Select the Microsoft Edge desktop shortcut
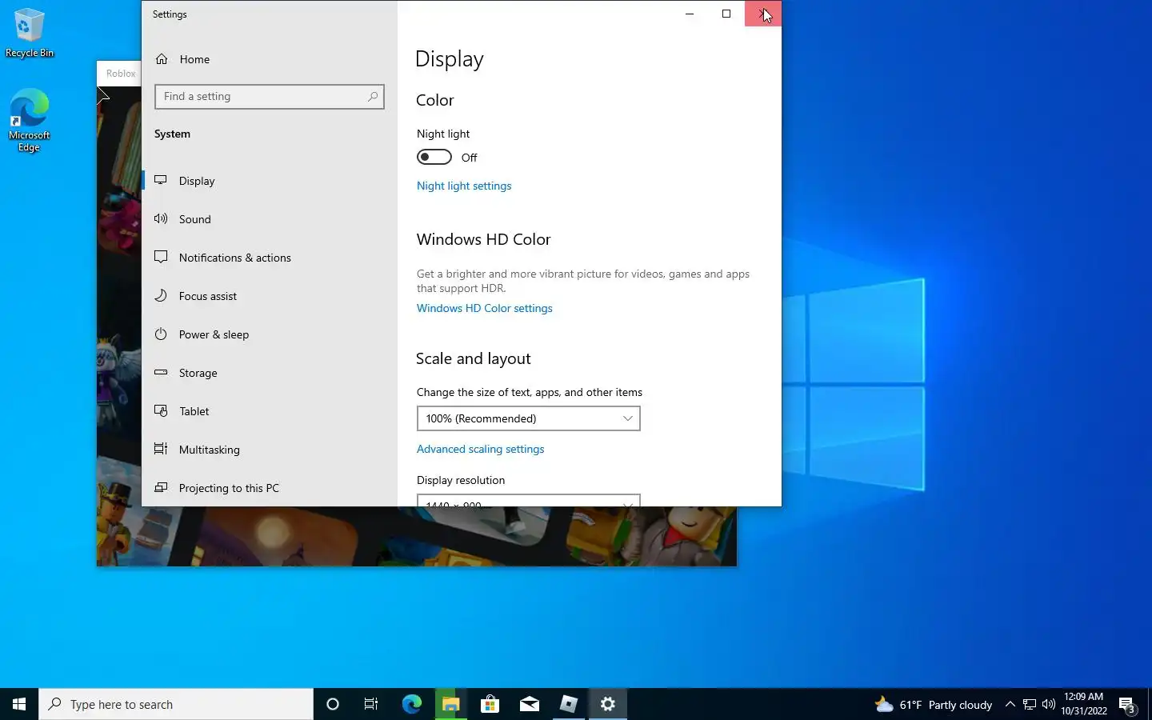 pyautogui.click(x=30, y=120)
